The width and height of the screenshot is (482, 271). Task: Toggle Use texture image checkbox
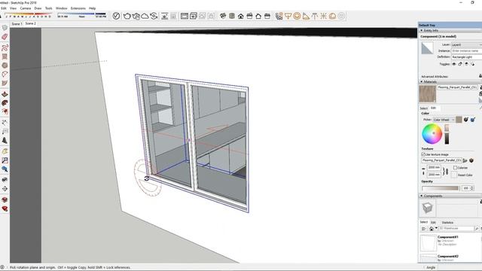click(x=423, y=154)
